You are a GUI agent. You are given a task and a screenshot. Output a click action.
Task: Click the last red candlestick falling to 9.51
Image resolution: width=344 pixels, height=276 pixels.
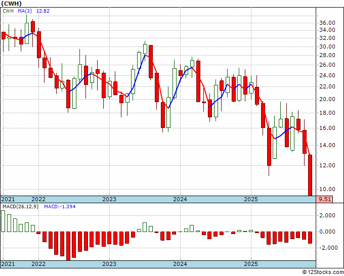tap(310, 175)
